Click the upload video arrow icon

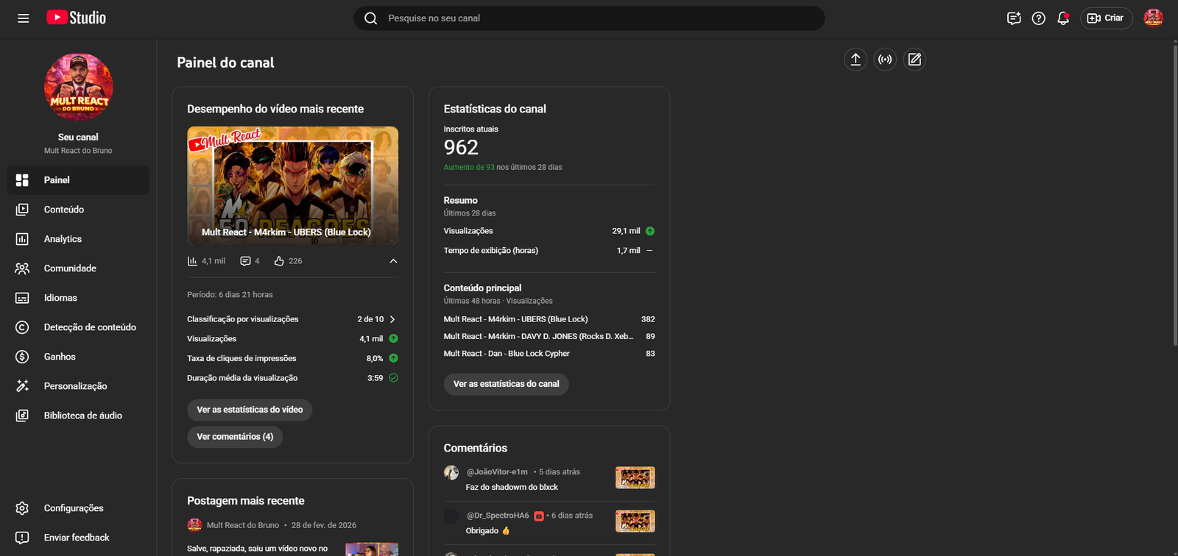856,60
